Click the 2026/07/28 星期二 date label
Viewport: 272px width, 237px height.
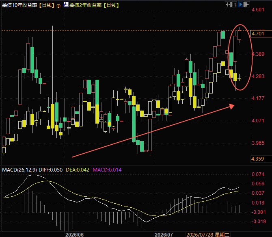[208, 235]
